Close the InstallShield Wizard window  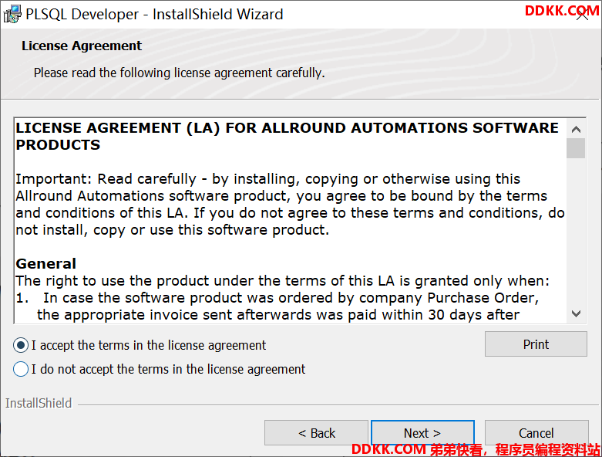(x=583, y=15)
